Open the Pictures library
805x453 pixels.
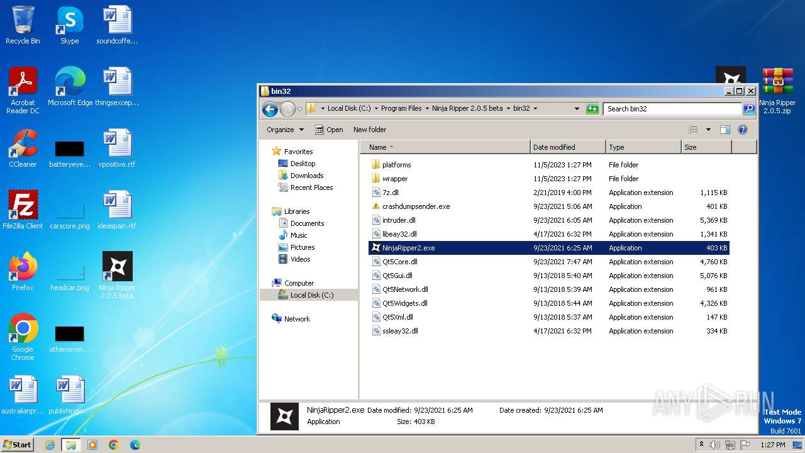303,247
